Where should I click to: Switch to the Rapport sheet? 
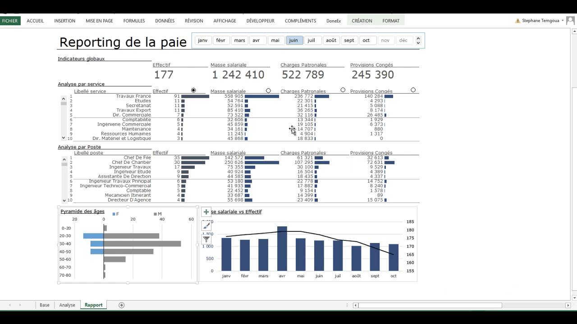93,305
